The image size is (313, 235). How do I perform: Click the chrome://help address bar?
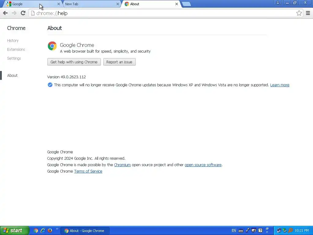tap(166, 13)
